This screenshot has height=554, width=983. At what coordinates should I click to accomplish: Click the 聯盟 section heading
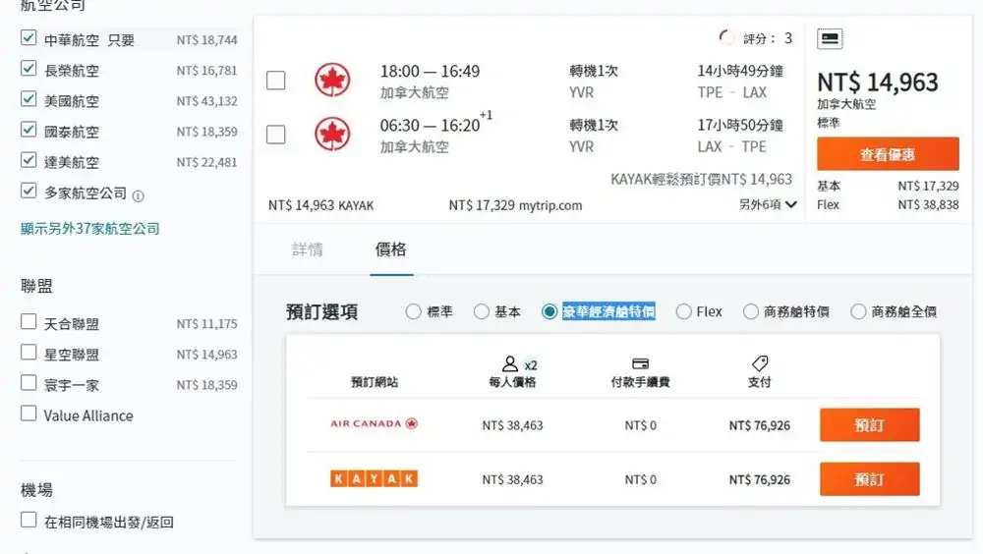click(36, 286)
